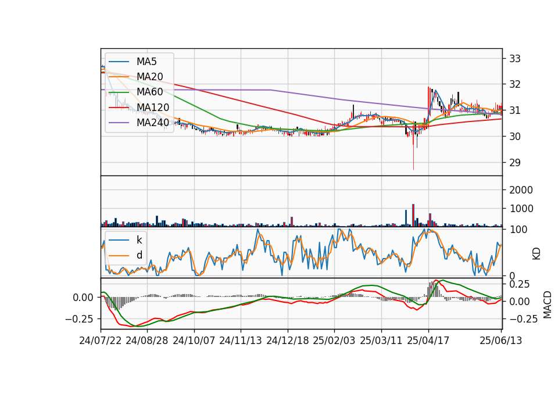Viewport: 558px width, 401px height.
Task: Click the MACD axis title
Action: 548,305
